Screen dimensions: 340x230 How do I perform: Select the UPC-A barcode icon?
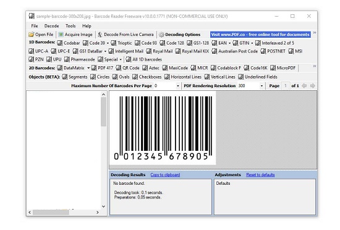(32, 51)
